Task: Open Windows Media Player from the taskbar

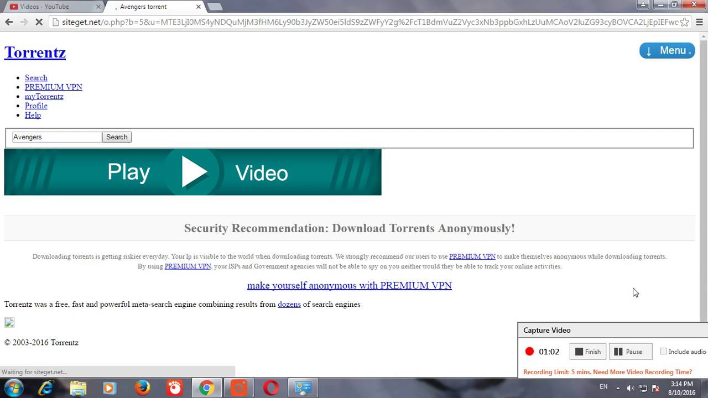Action: [110, 388]
